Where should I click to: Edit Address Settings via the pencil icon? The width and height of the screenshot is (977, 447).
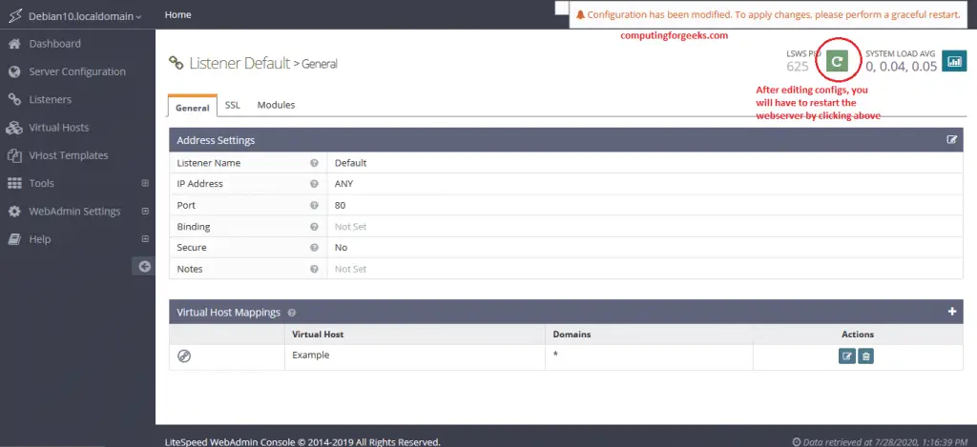951,140
